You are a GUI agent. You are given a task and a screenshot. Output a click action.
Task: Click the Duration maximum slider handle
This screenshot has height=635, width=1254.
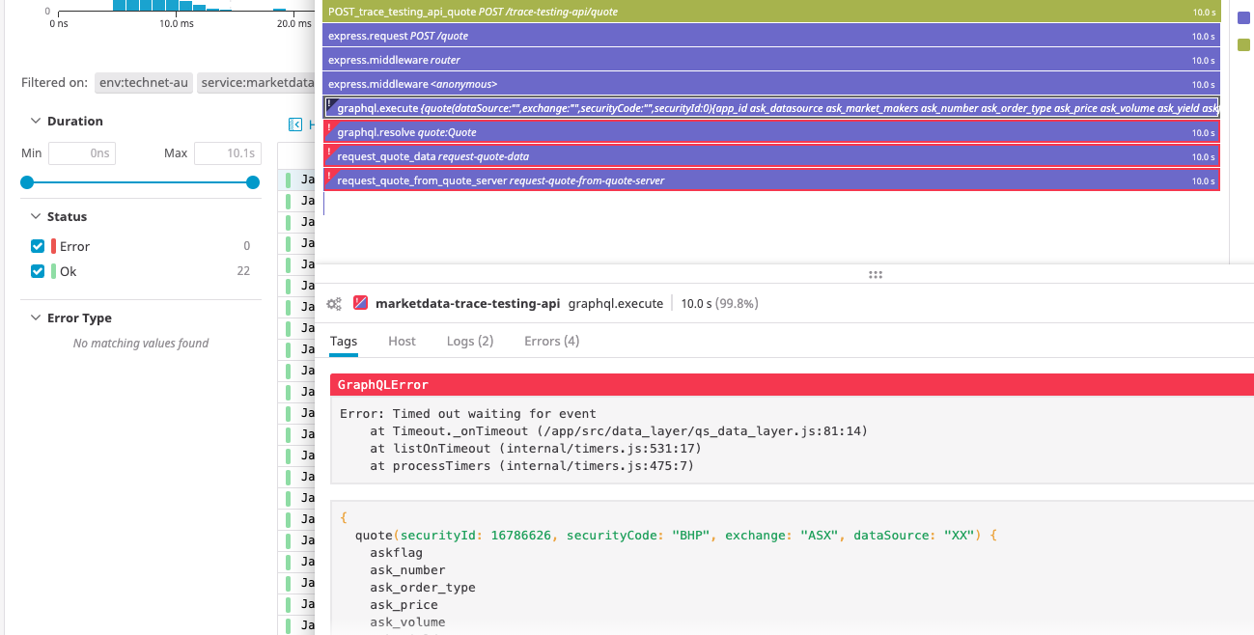(x=253, y=182)
